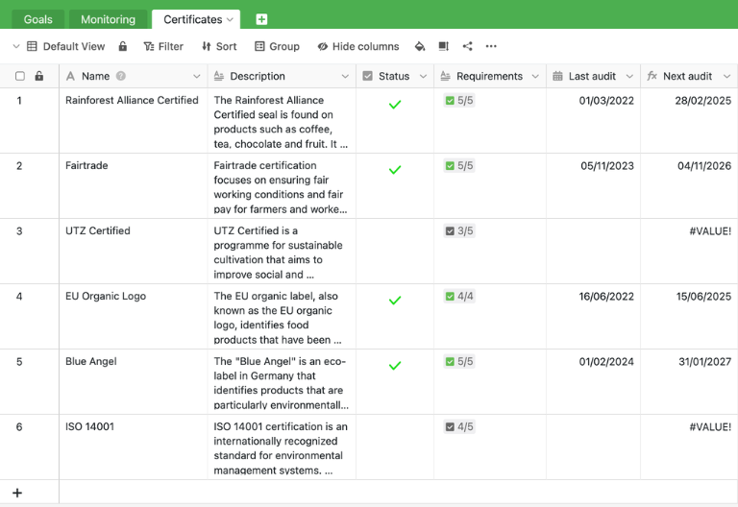Screen dimensions: 738x507
Task: Select the Blue Angel name cell
Action: [134, 382]
